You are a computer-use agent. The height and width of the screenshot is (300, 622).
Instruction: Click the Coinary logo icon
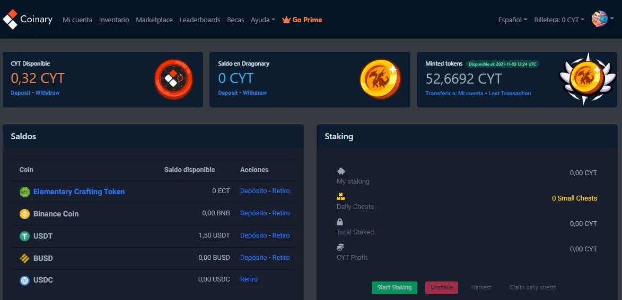click(10, 20)
